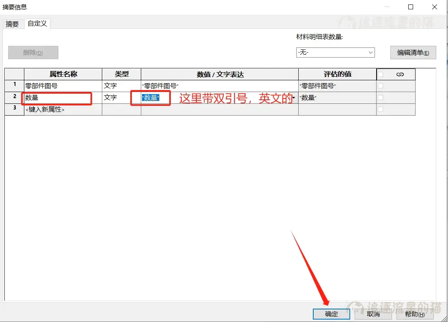The height and width of the screenshot is (322, 448).
Task: Open help via the 帮助 button
Action: (415, 314)
